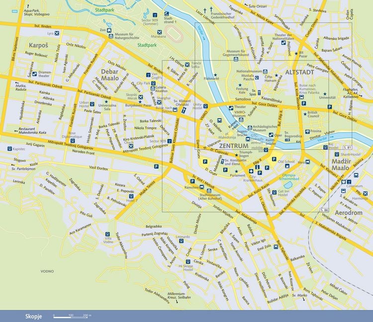Select the British Council star marker
This screenshot has height=322, width=373.
305,114
